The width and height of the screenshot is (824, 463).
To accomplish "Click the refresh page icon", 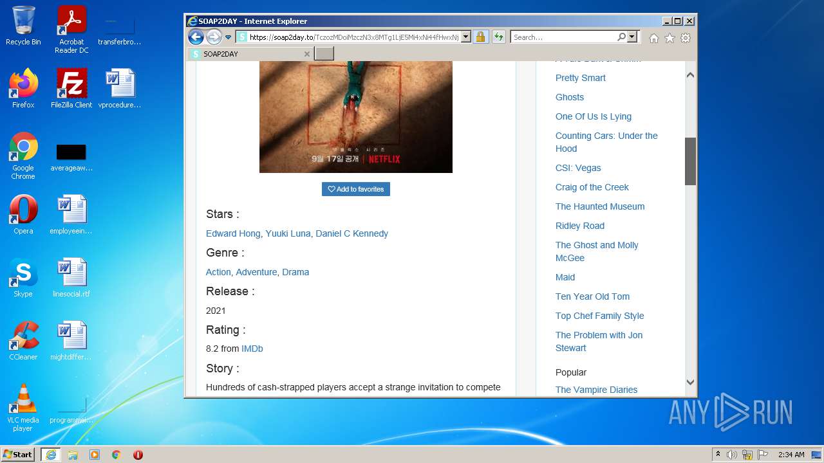I will click(x=498, y=37).
